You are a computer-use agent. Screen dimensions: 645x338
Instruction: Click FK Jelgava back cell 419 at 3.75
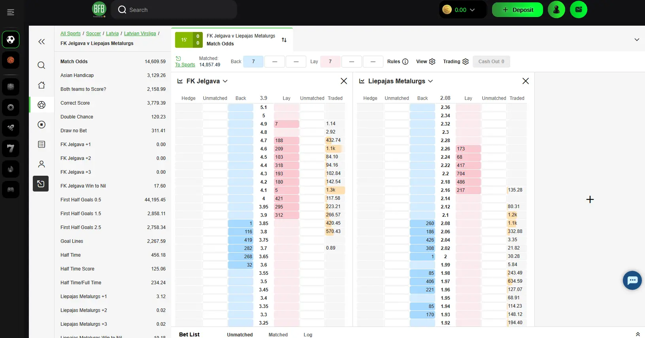241,240
